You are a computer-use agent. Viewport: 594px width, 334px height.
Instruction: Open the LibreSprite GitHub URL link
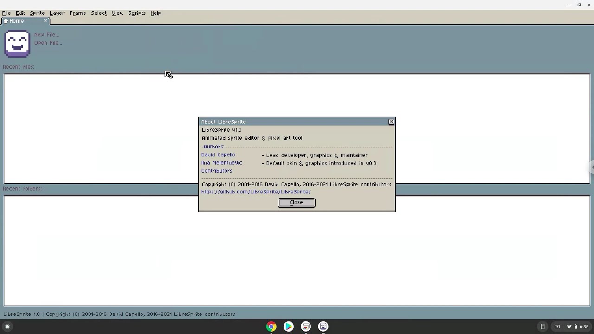(256, 192)
